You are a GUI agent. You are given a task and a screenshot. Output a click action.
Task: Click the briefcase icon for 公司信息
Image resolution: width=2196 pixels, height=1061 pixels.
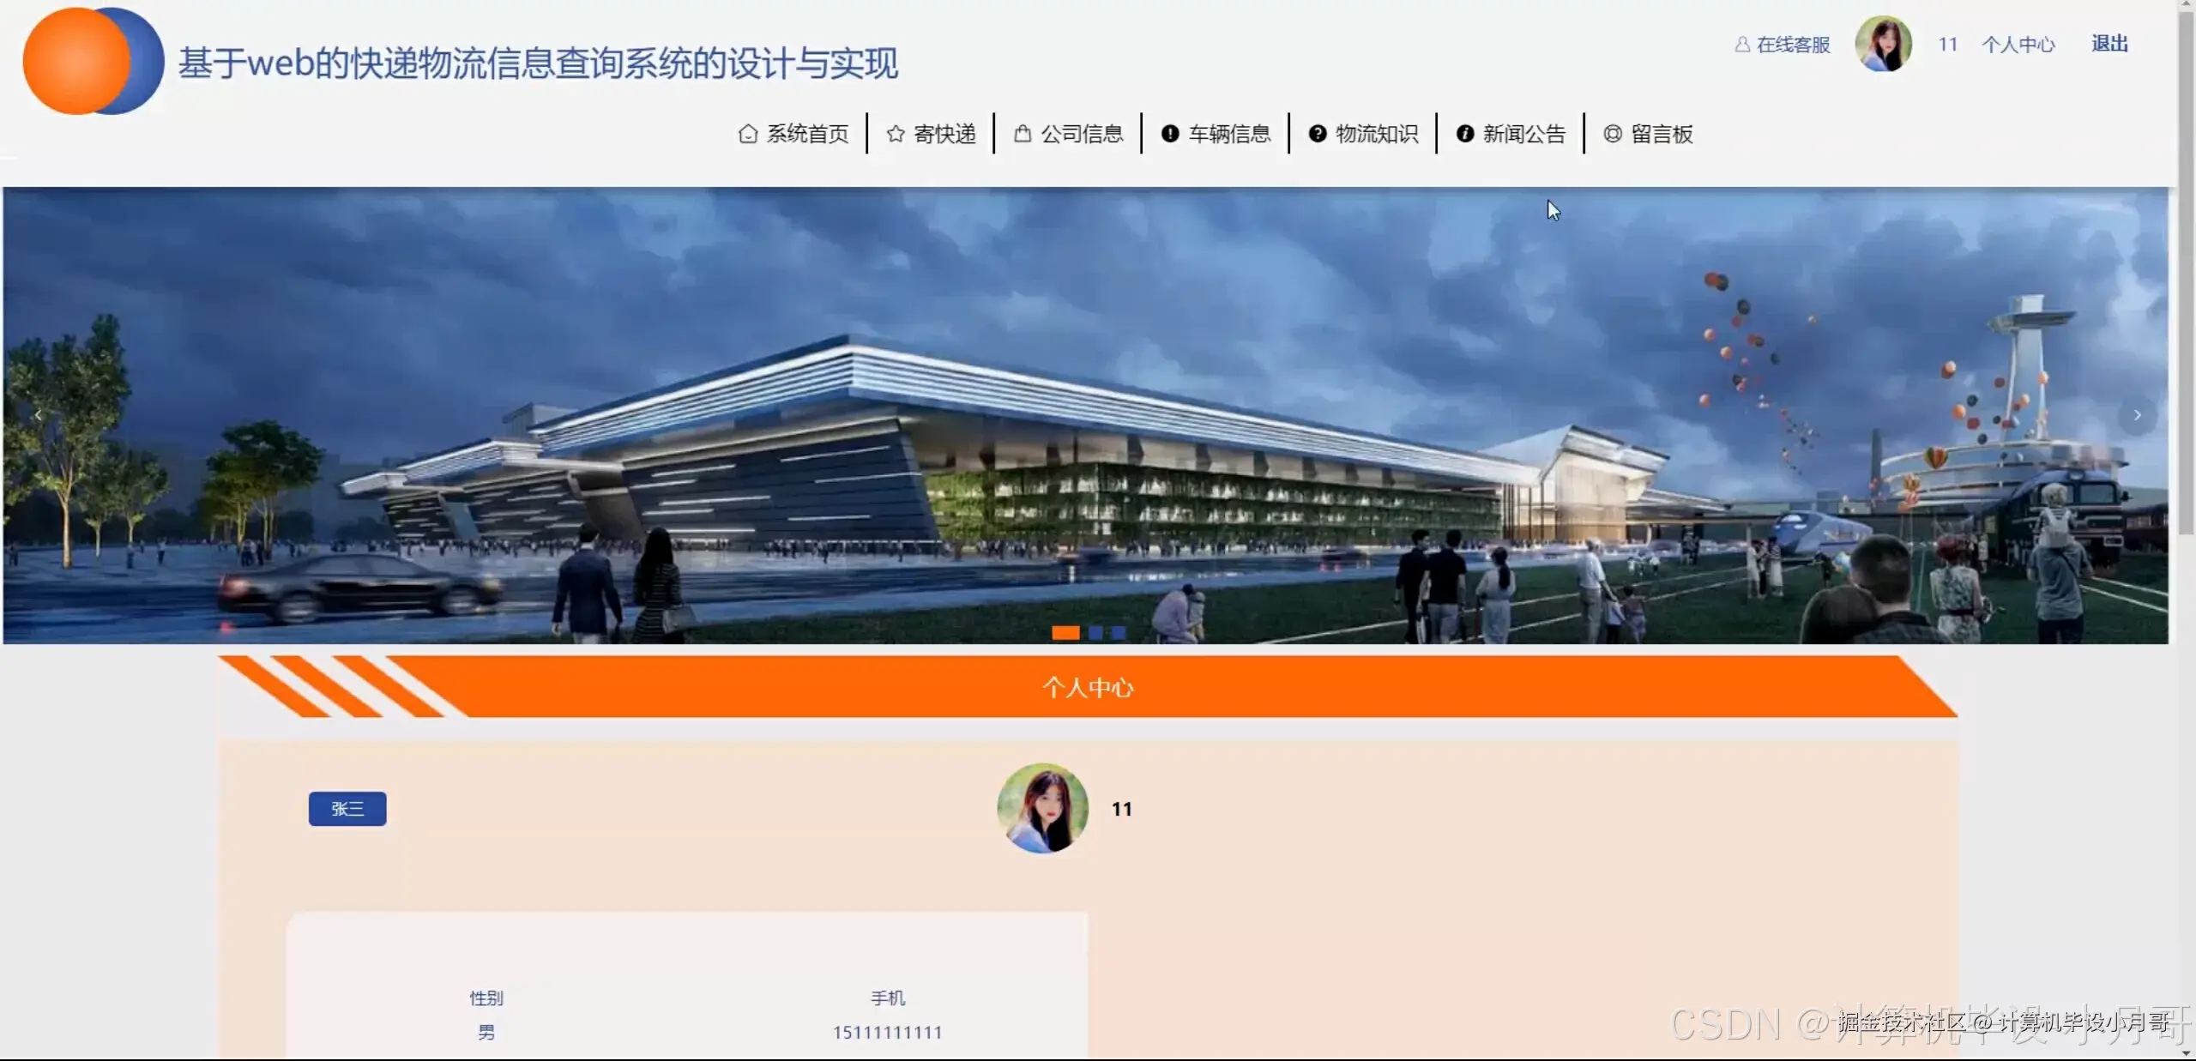pos(1022,133)
